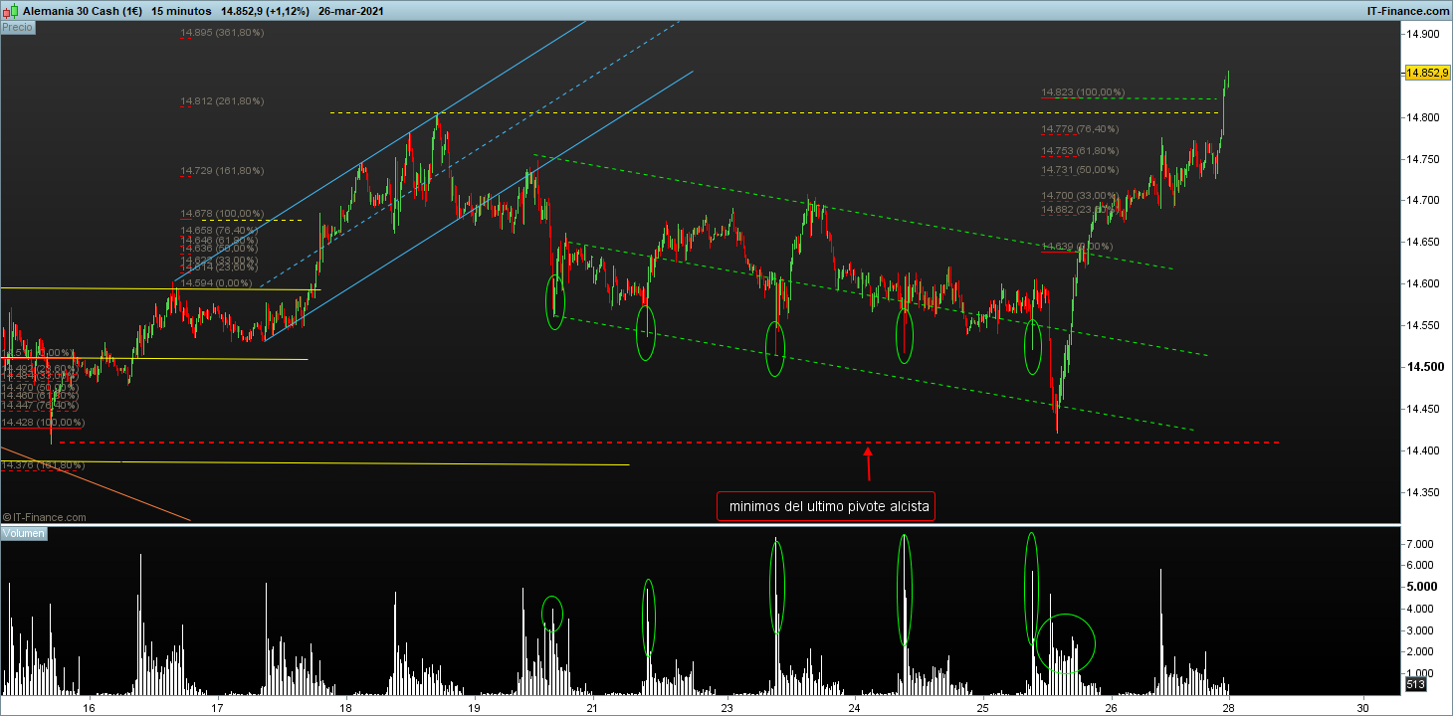Open the Precio panel label
This screenshot has width=1453, height=716.
tap(17, 28)
